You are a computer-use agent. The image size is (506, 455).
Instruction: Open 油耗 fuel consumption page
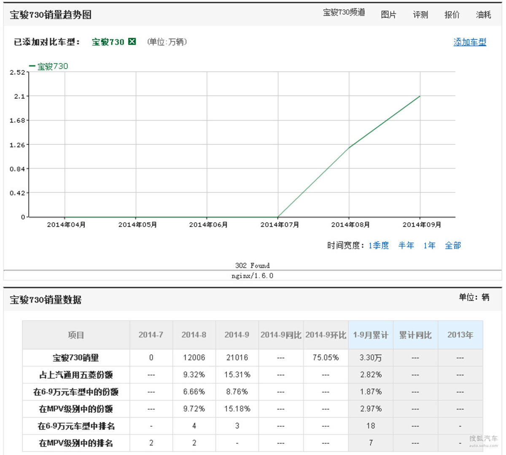483,15
